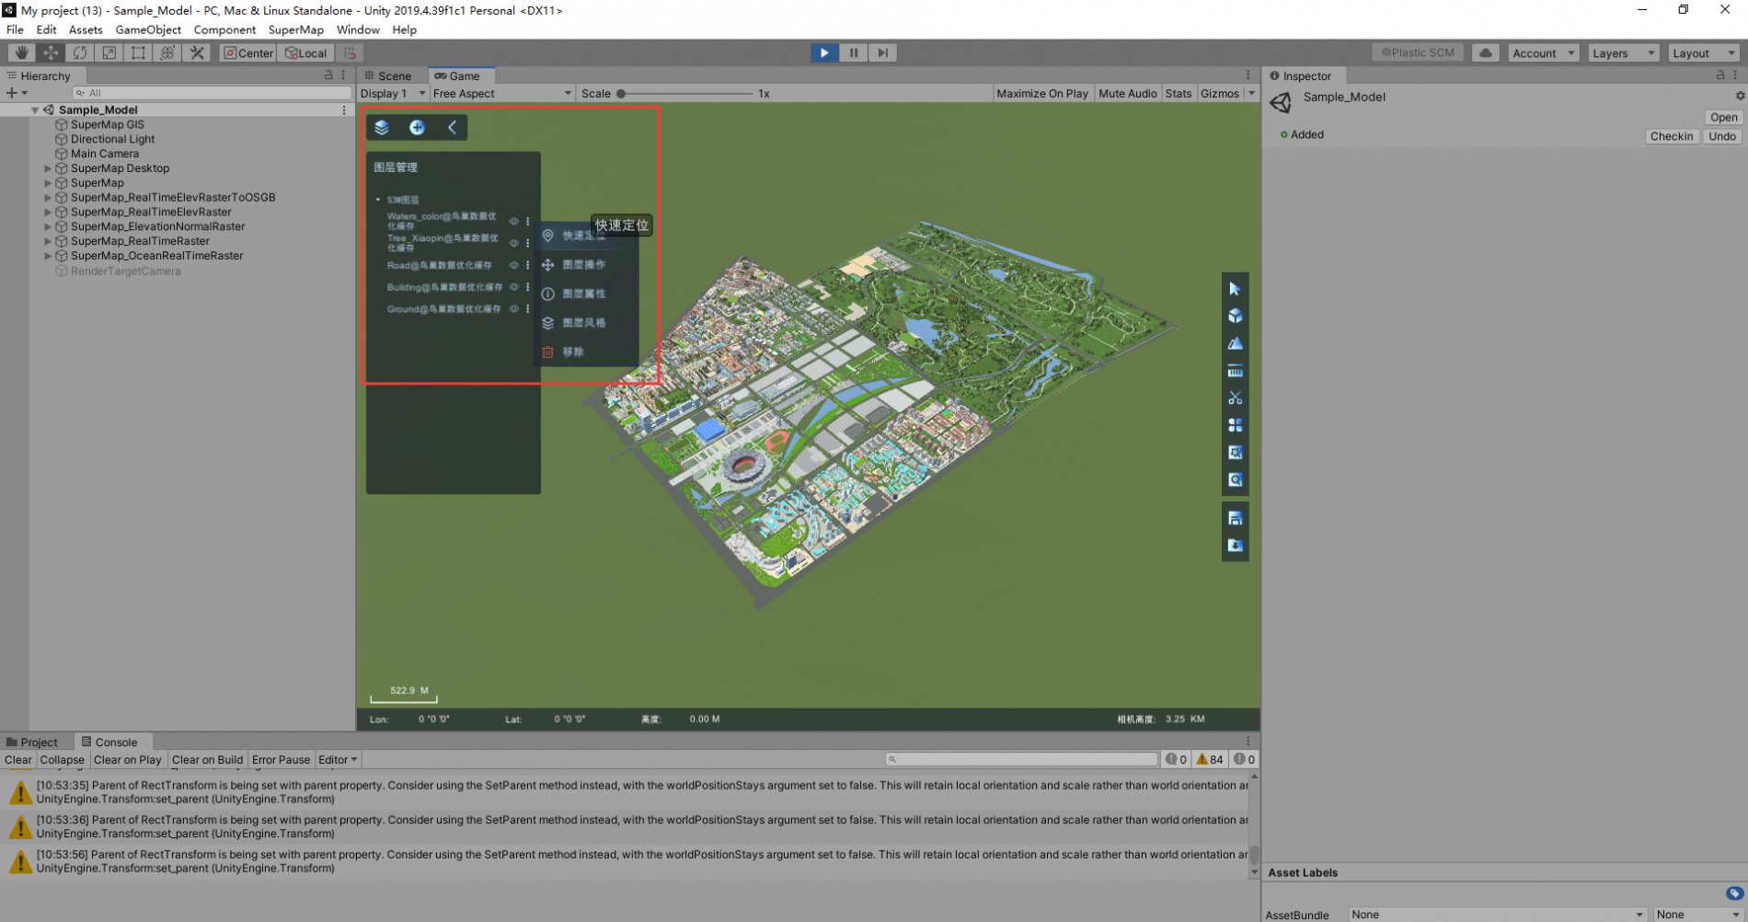Viewport: 1748px width, 922px height.
Task: Click the Undo button in Inspector
Action: [x=1722, y=136]
